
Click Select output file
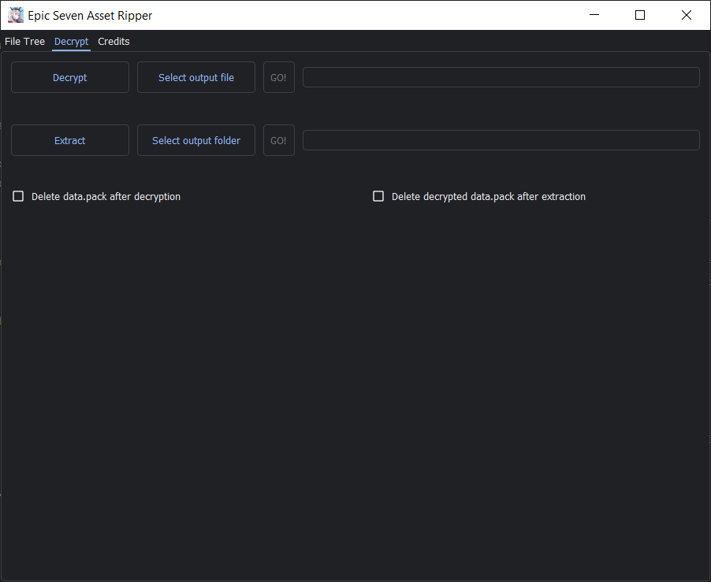[195, 76]
